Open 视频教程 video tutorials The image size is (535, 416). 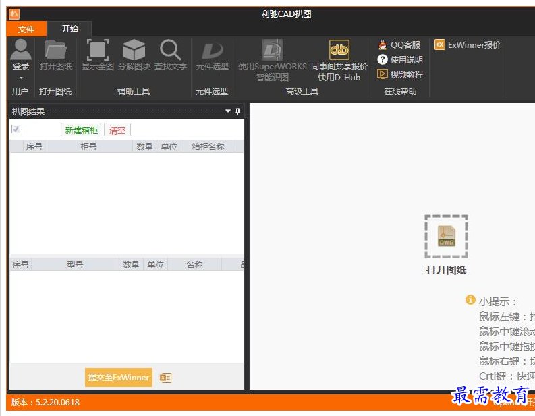400,74
